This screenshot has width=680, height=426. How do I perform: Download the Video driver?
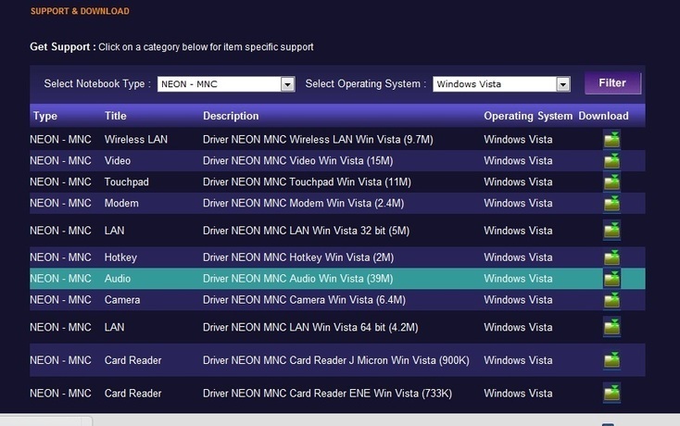(611, 161)
